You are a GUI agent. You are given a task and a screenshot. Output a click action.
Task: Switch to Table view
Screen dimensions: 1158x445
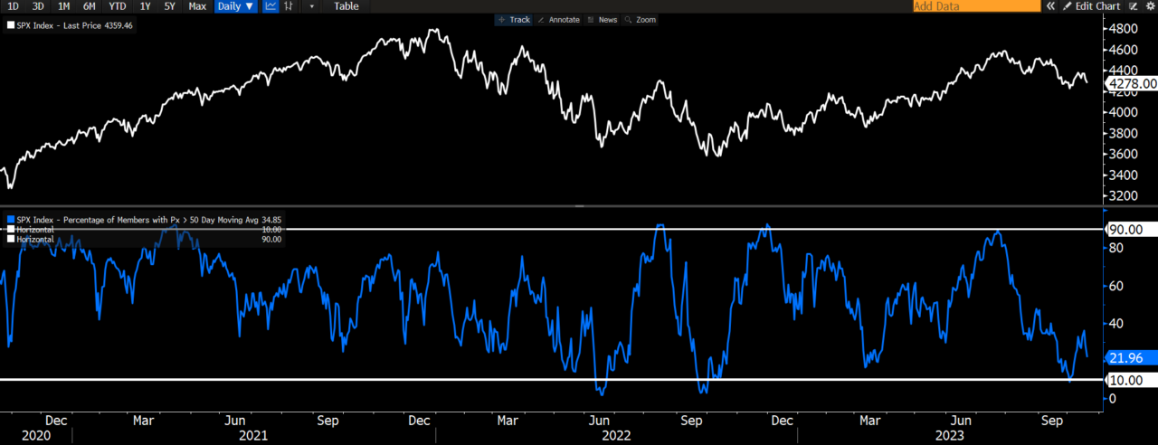click(346, 6)
